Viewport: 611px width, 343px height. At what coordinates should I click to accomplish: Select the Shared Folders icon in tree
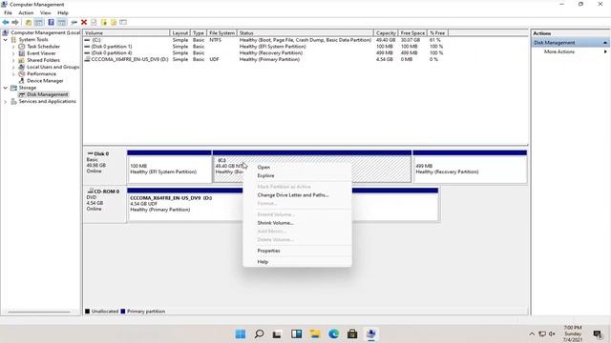coord(22,60)
